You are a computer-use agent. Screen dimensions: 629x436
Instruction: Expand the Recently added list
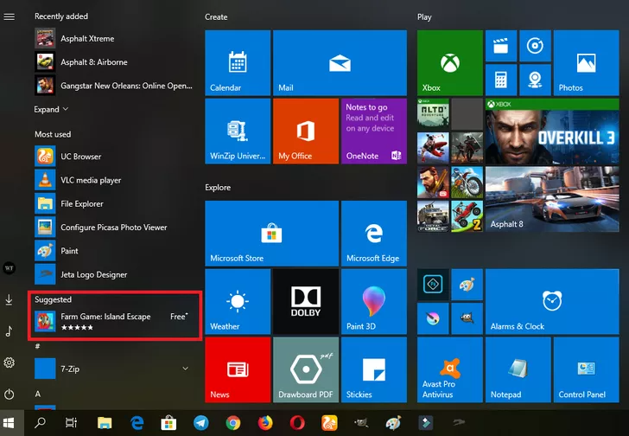pyautogui.click(x=51, y=109)
